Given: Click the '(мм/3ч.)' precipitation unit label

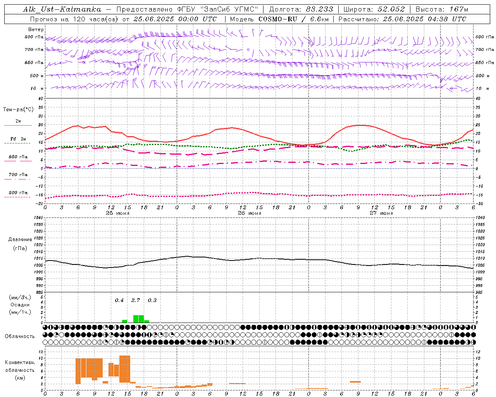Looking at the screenshot, I should click(x=20, y=297).
